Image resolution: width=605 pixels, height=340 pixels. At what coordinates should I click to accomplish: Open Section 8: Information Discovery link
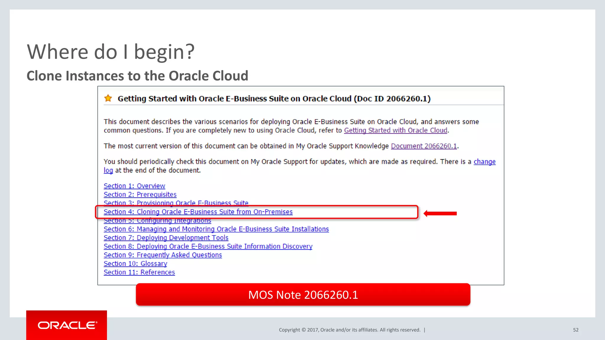[208, 246]
